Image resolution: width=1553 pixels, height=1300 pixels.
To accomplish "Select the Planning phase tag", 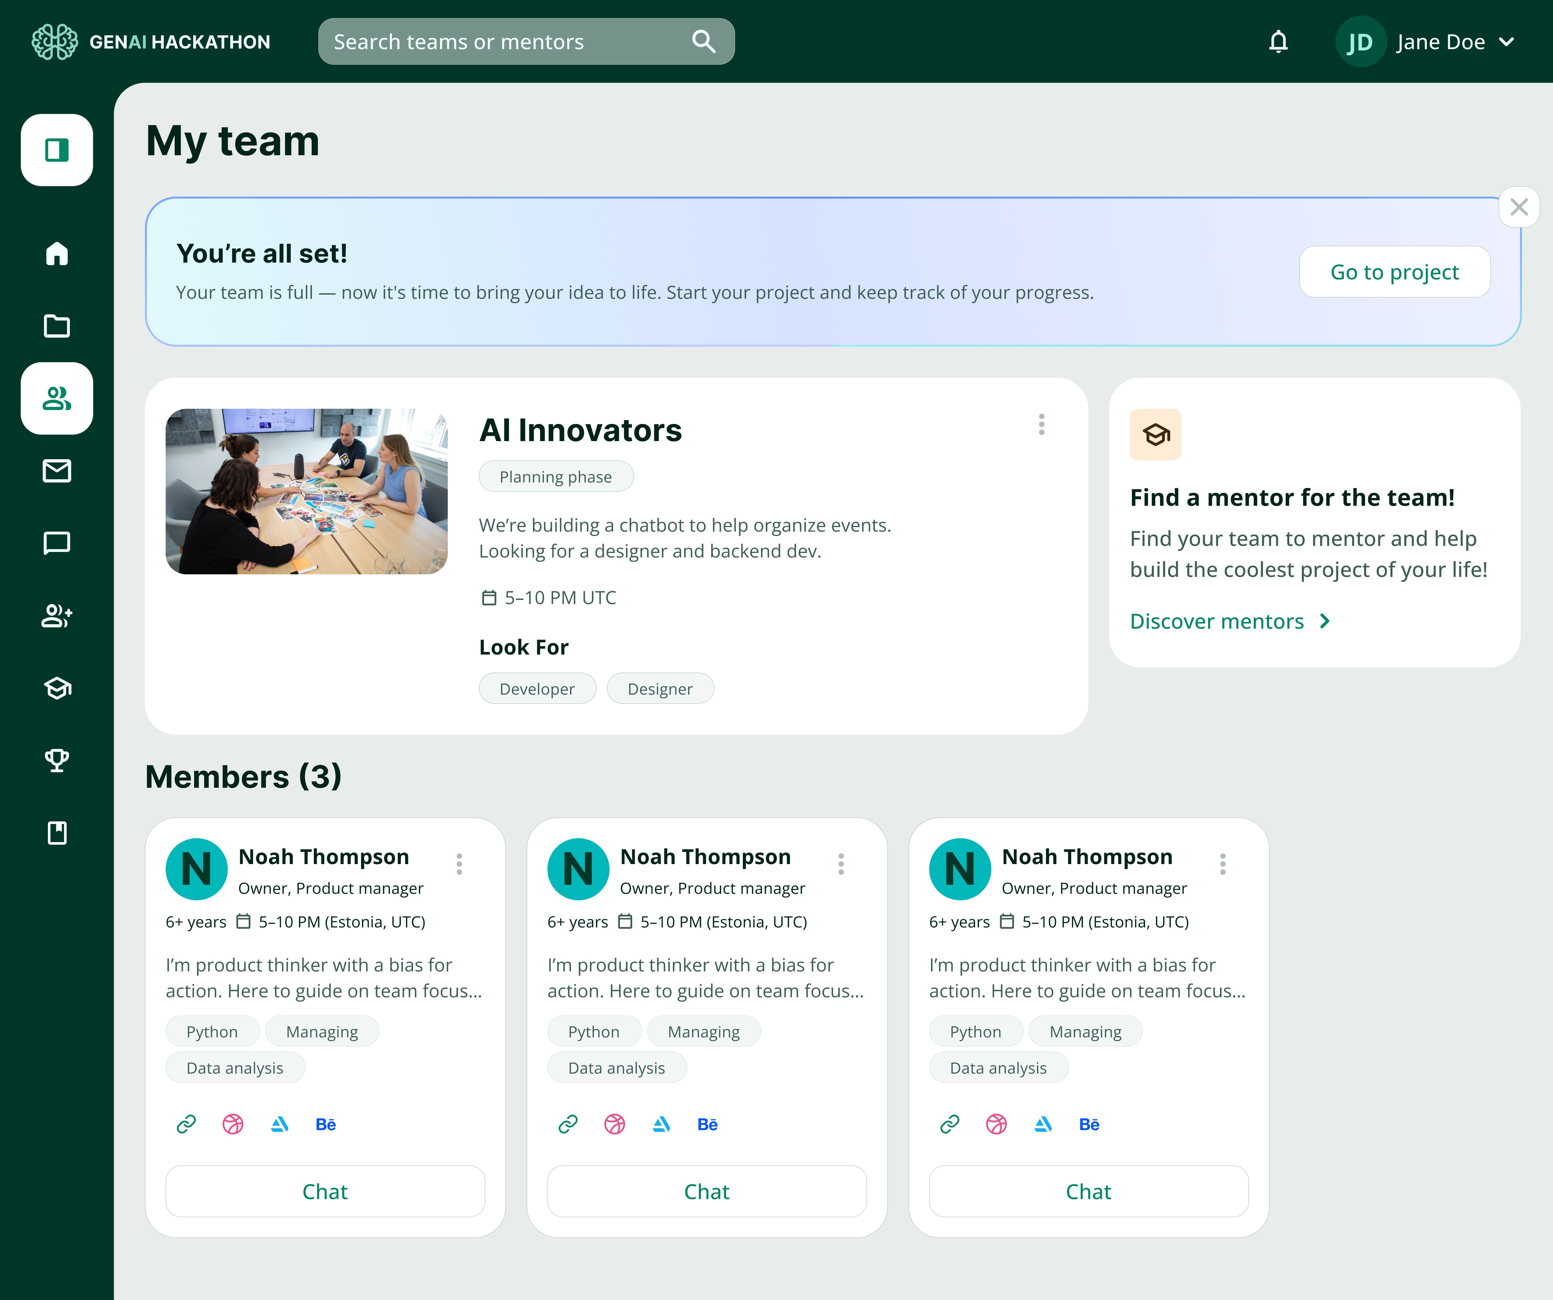I will (x=556, y=477).
